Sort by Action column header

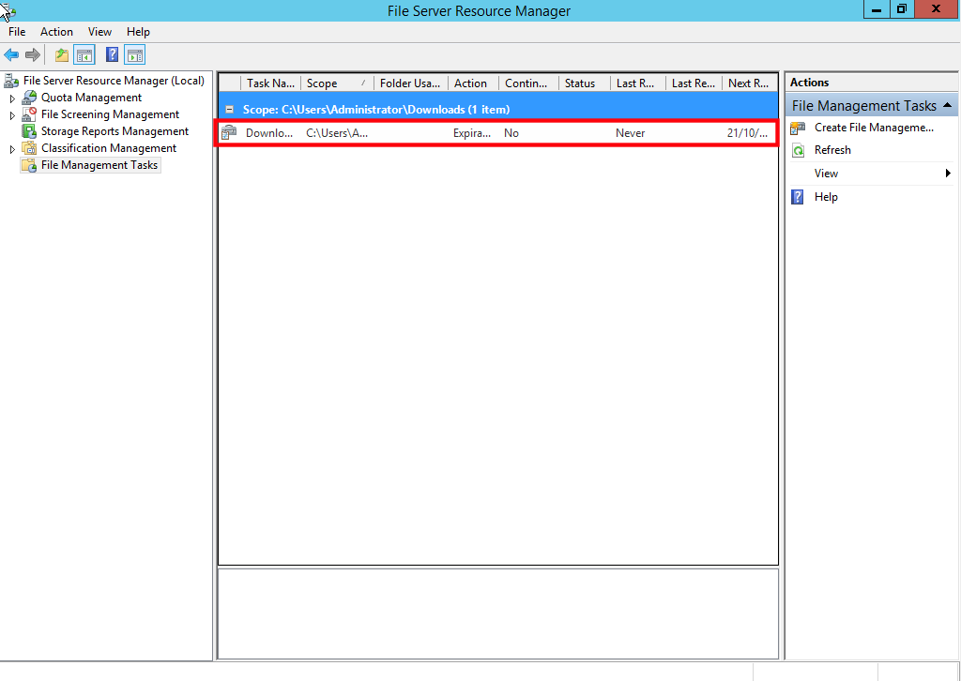[x=473, y=83]
